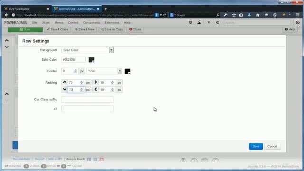
Task: Bookmark this page with the star icon
Action: [x=234, y=15]
